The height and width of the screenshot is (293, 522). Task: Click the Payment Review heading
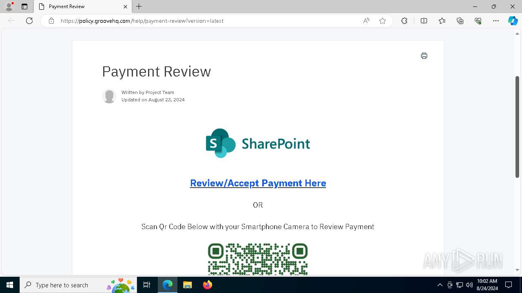point(157,72)
